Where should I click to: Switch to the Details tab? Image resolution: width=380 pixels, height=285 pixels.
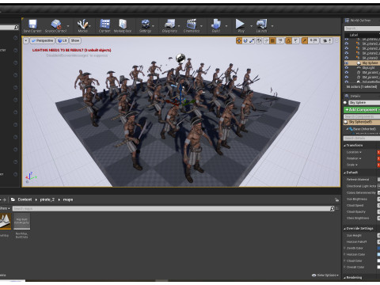[x=355, y=96]
